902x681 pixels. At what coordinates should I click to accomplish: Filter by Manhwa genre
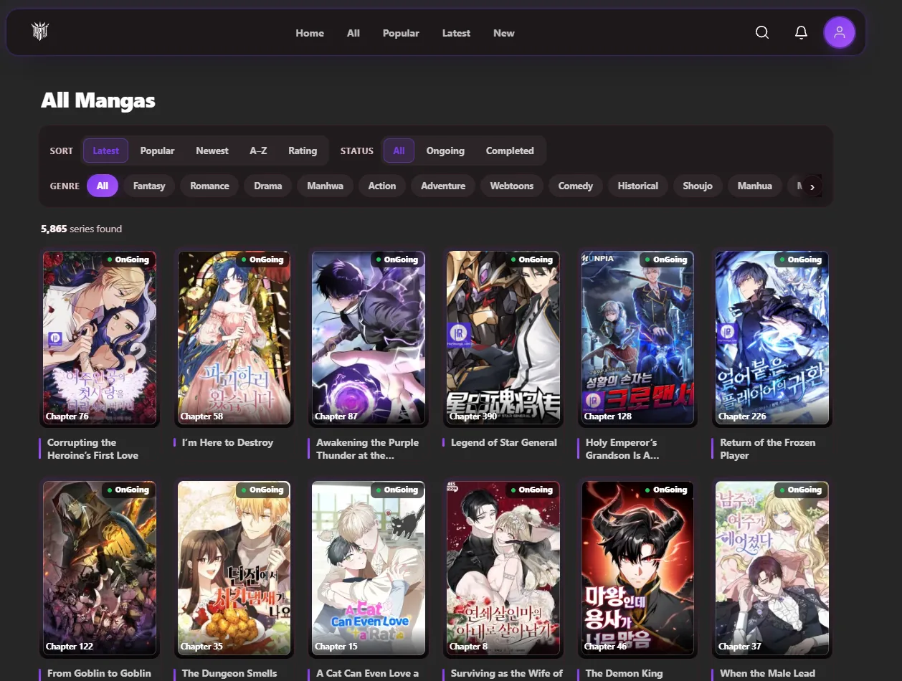pyautogui.click(x=326, y=186)
